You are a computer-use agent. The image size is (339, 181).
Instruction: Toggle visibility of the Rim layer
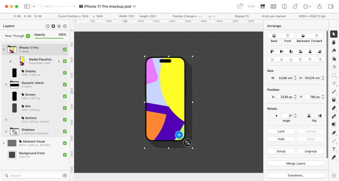click(x=65, y=108)
